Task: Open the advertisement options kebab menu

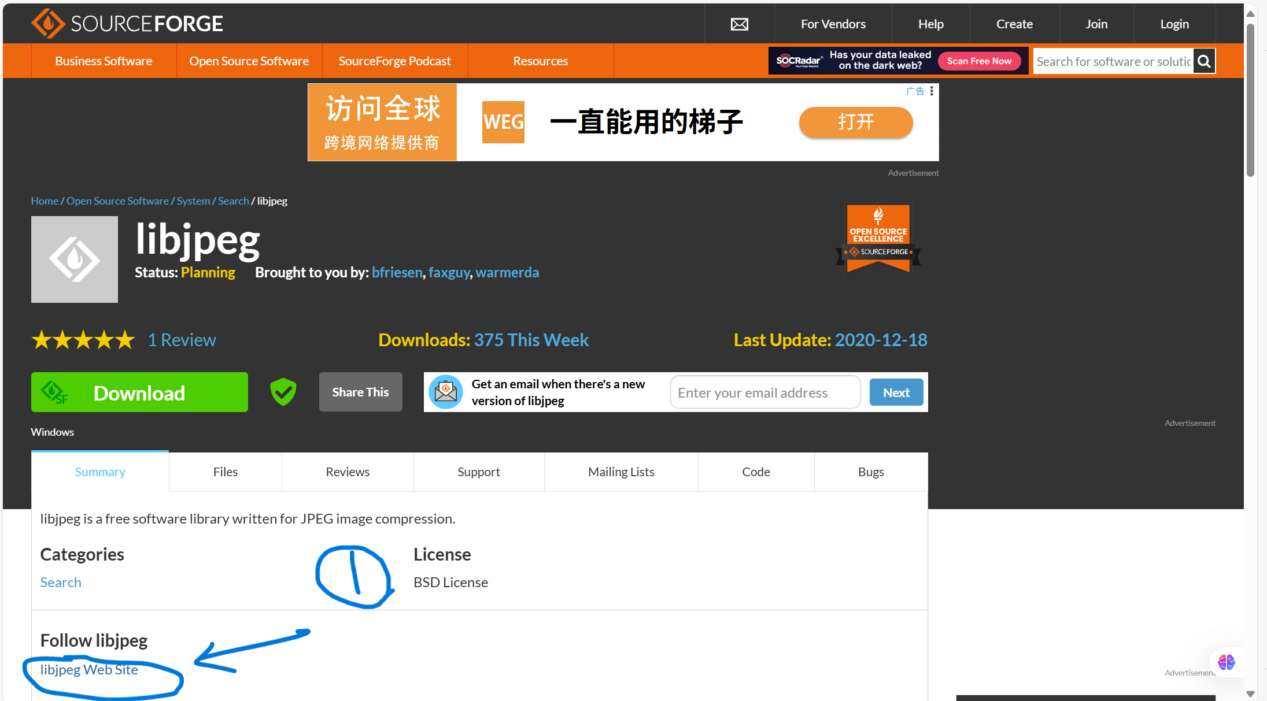Action: pos(932,91)
